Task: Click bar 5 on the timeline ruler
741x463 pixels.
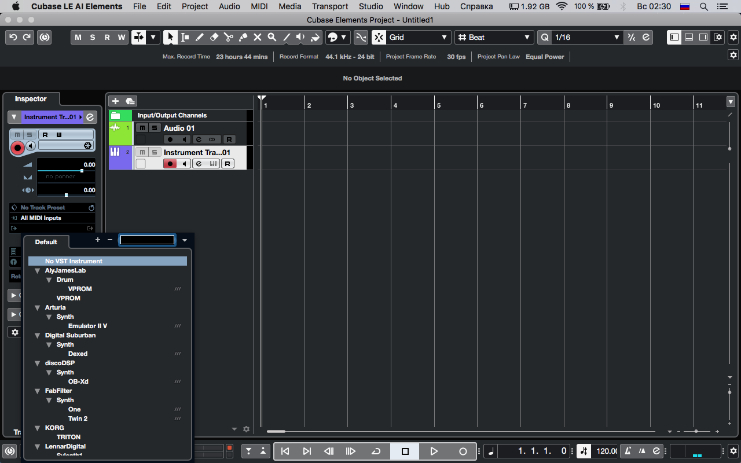Action: [438, 105]
